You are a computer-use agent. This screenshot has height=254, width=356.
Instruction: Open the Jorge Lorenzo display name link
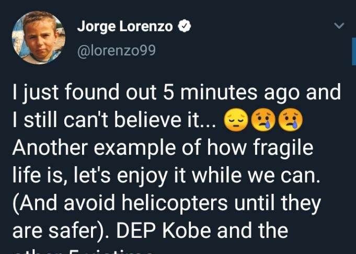tap(124, 27)
